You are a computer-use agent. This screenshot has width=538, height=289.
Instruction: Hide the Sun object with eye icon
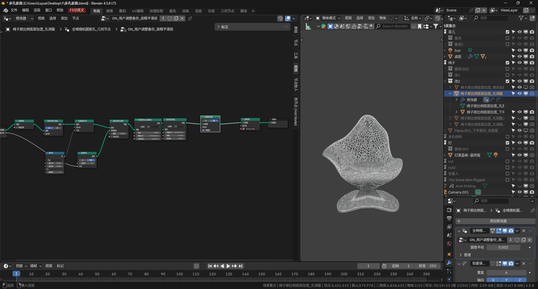tap(520, 50)
